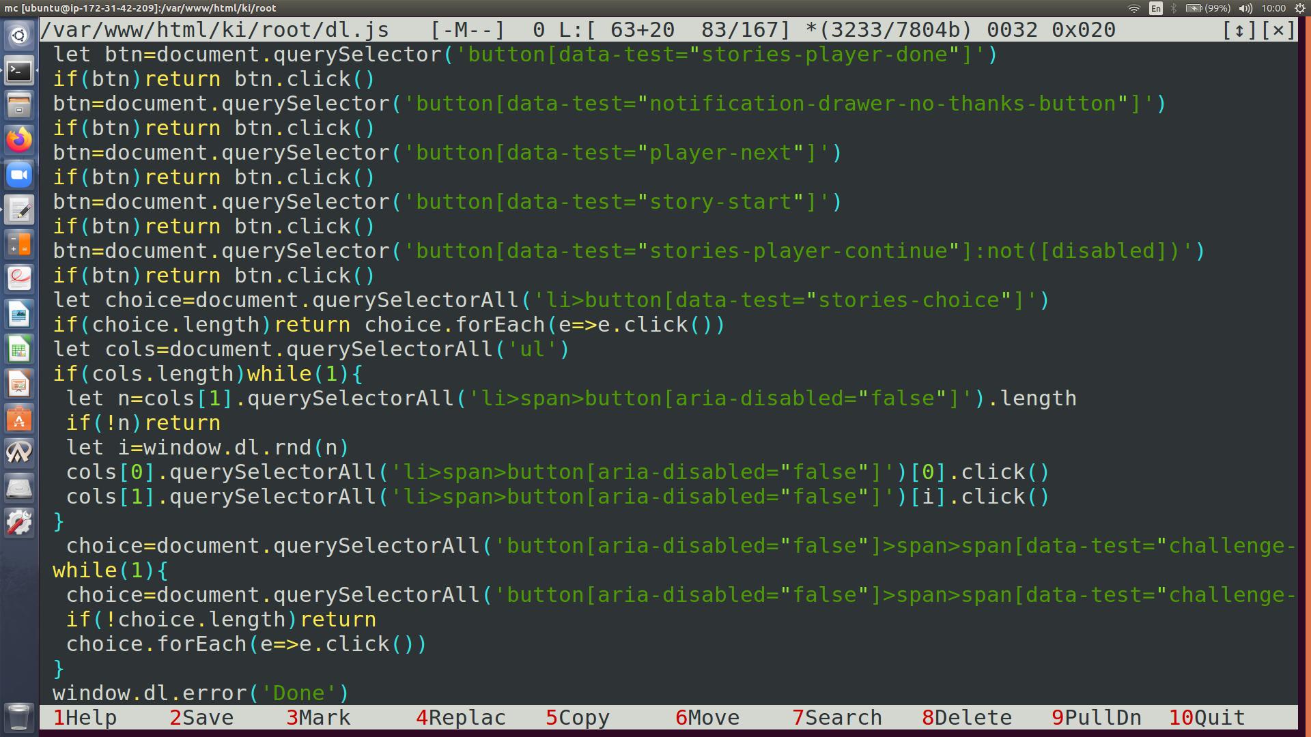Toggle the editor scroll [↕] control
1311x737 pixels.
(1239, 30)
